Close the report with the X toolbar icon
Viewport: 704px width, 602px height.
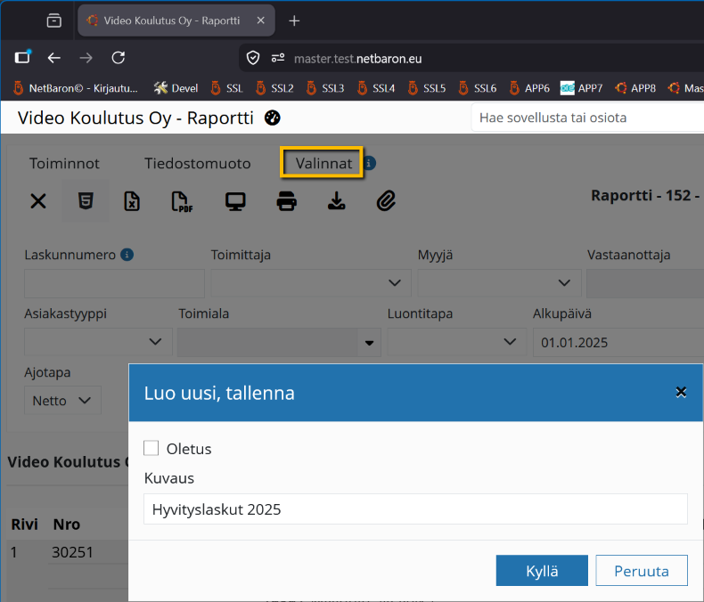point(38,201)
